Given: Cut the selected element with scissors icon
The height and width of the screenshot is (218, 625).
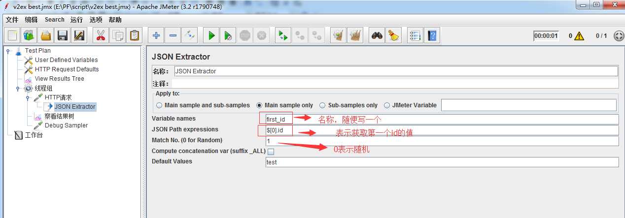Looking at the screenshot, I should 101,35.
